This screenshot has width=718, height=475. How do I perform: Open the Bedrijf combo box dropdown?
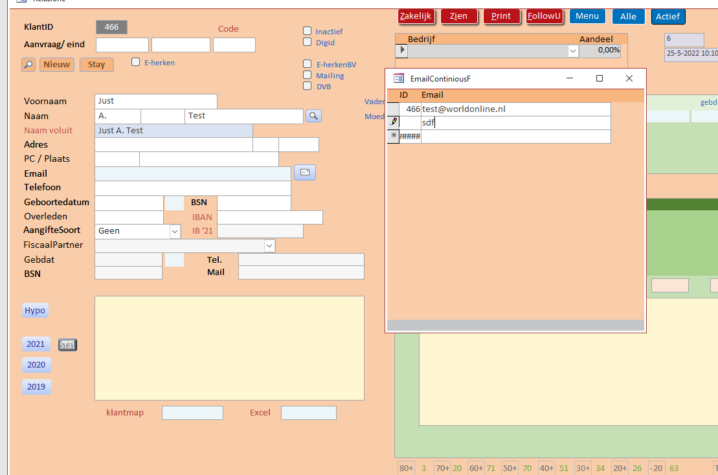point(573,50)
